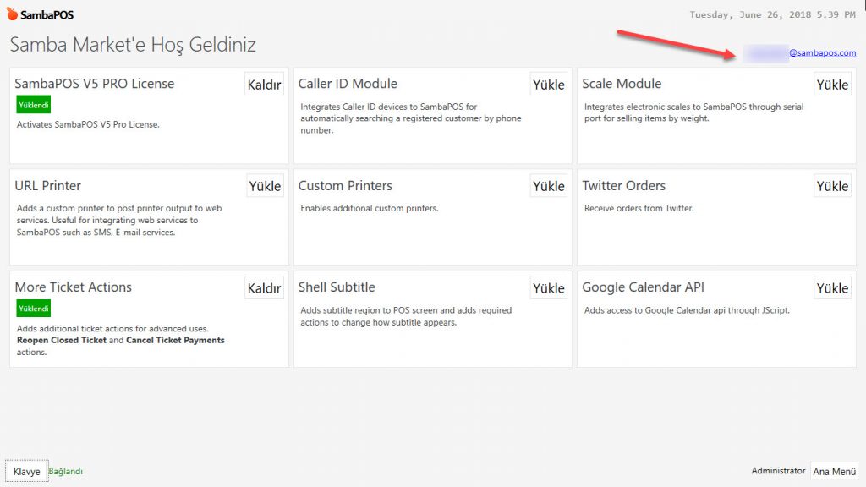The image size is (866, 487).
Task: Install the Caller ID Module
Action: tap(548, 85)
